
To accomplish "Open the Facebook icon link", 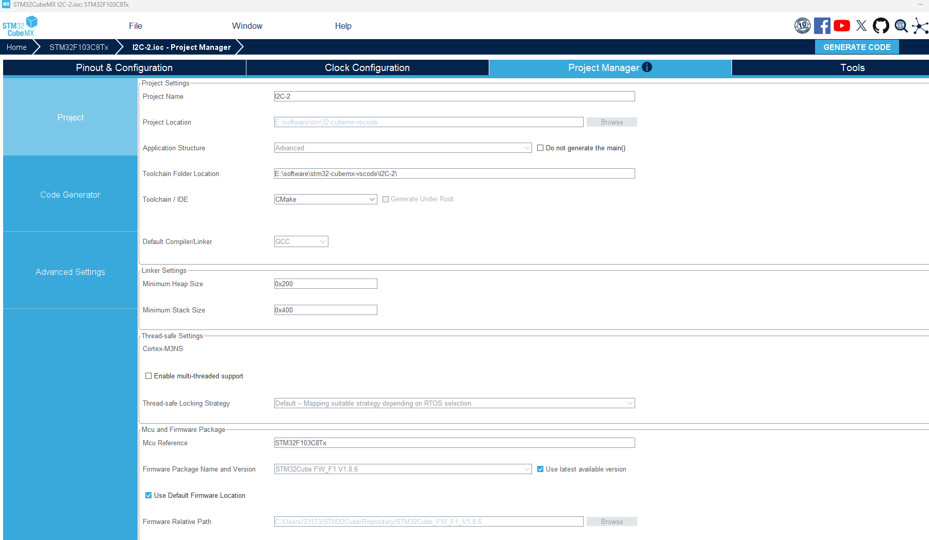I will tap(822, 26).
